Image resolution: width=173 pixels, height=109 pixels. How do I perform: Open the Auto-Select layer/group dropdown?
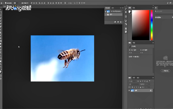(x=16, y=3)
